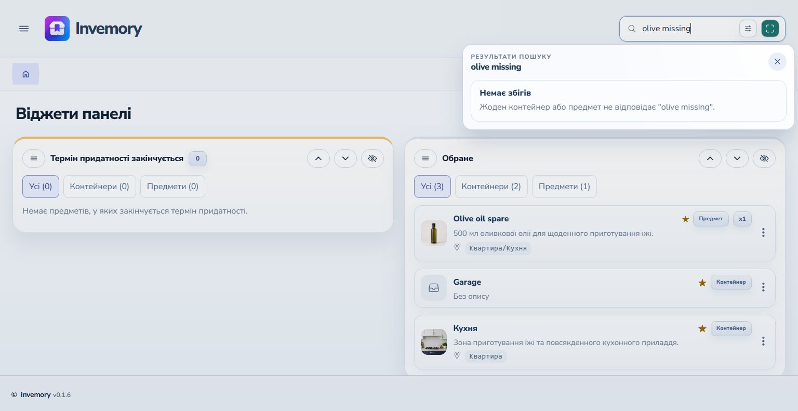Click the Invemory logo icon

57,29
